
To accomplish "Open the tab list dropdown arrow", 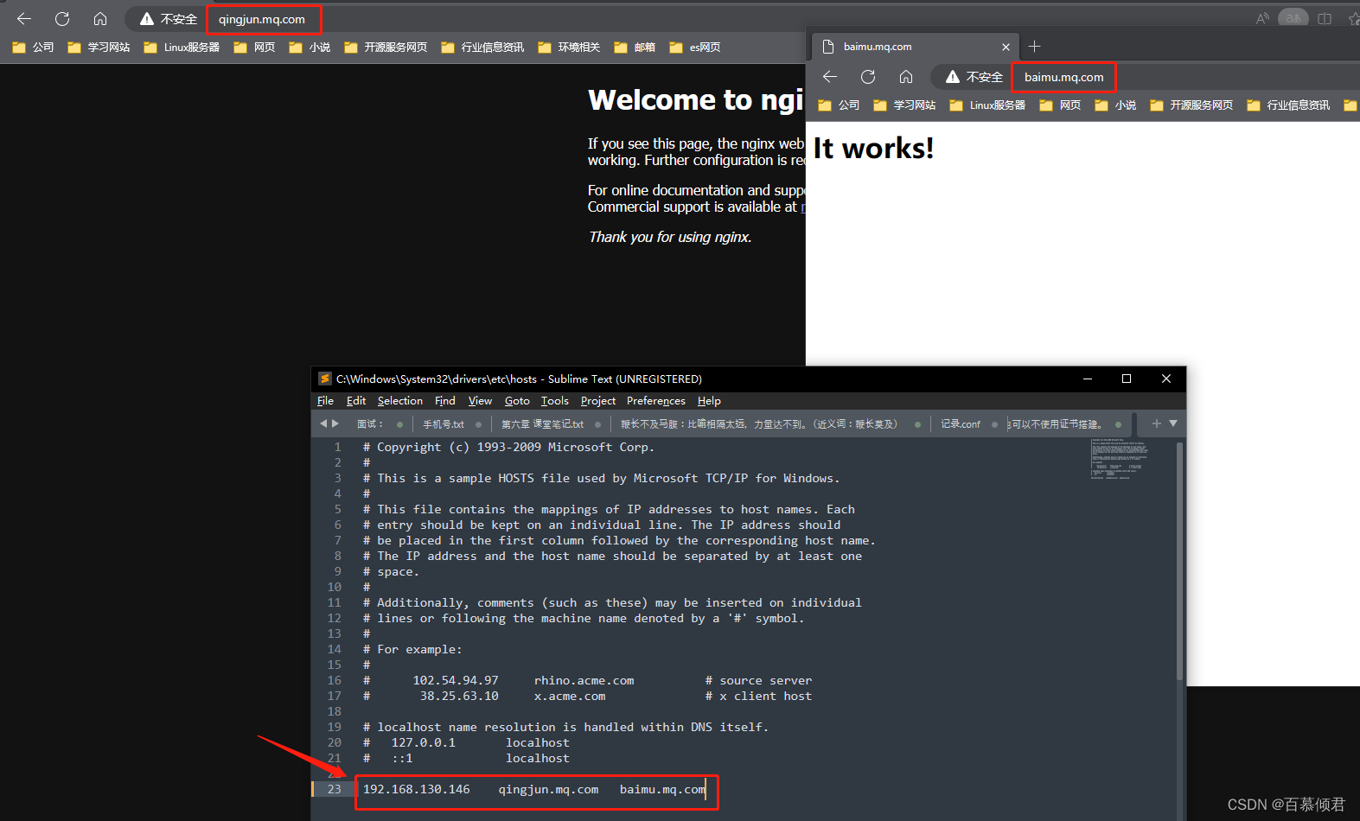I will coord(1173,423).
